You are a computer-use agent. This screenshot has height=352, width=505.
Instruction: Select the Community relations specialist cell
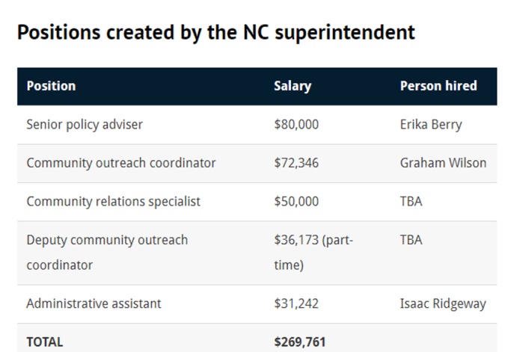tap(114, 202)
